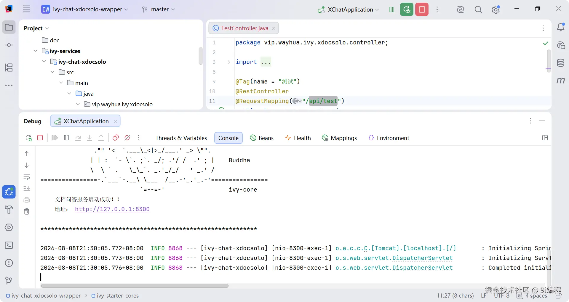Viewport: 569px width, 302px height.
Task: Stop process in Debug toolbar
Action: click(x=40, y=138)
